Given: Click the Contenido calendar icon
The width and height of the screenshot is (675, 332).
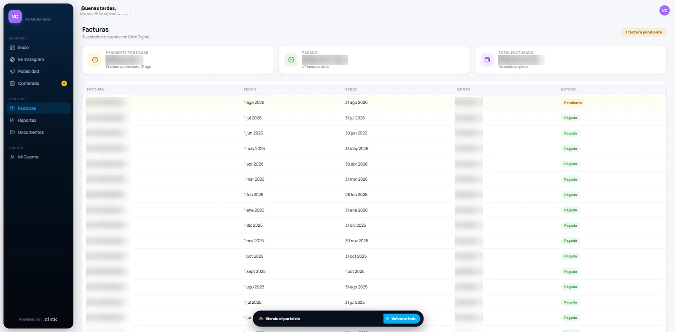Looking at the screenshot, I should pyautogui.click(x=12, y=83).
